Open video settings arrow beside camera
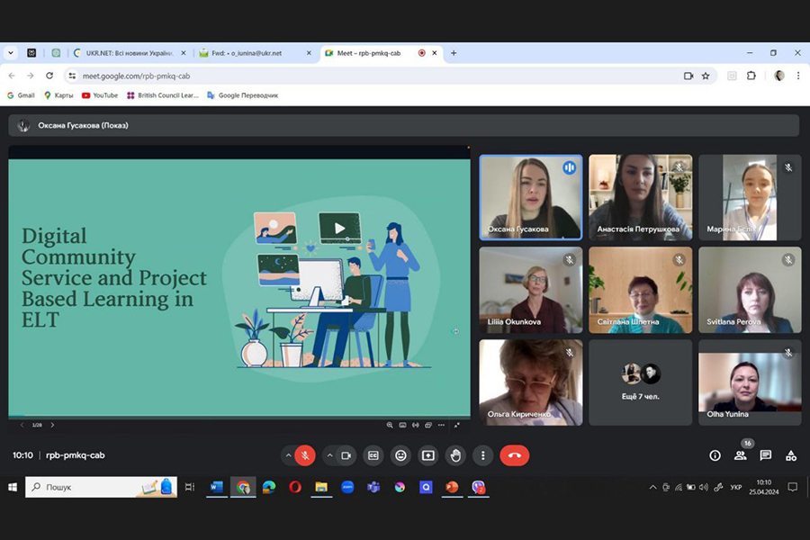 [x=329, y=455]
